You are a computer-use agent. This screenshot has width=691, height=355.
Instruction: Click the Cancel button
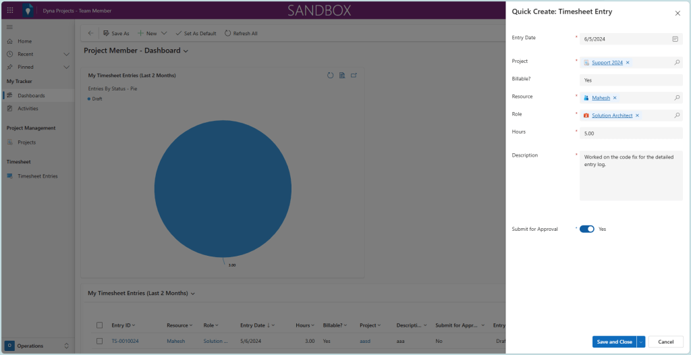coord(665,342)
